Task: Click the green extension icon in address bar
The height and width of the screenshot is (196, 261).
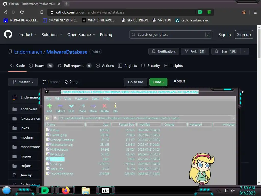Action: tap(200, 12)
